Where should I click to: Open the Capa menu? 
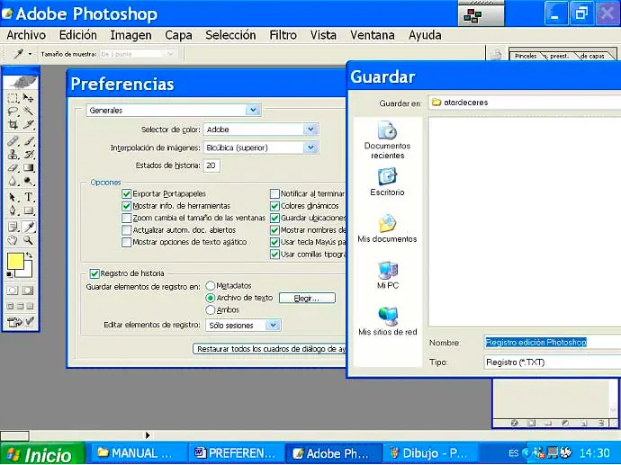(178, 35)
